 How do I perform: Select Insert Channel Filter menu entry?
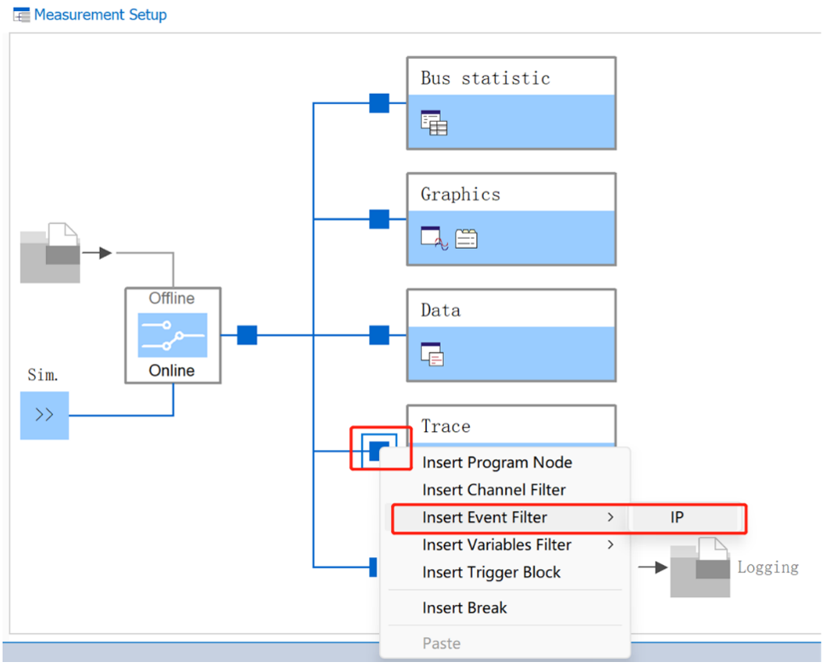coord(493,490)
